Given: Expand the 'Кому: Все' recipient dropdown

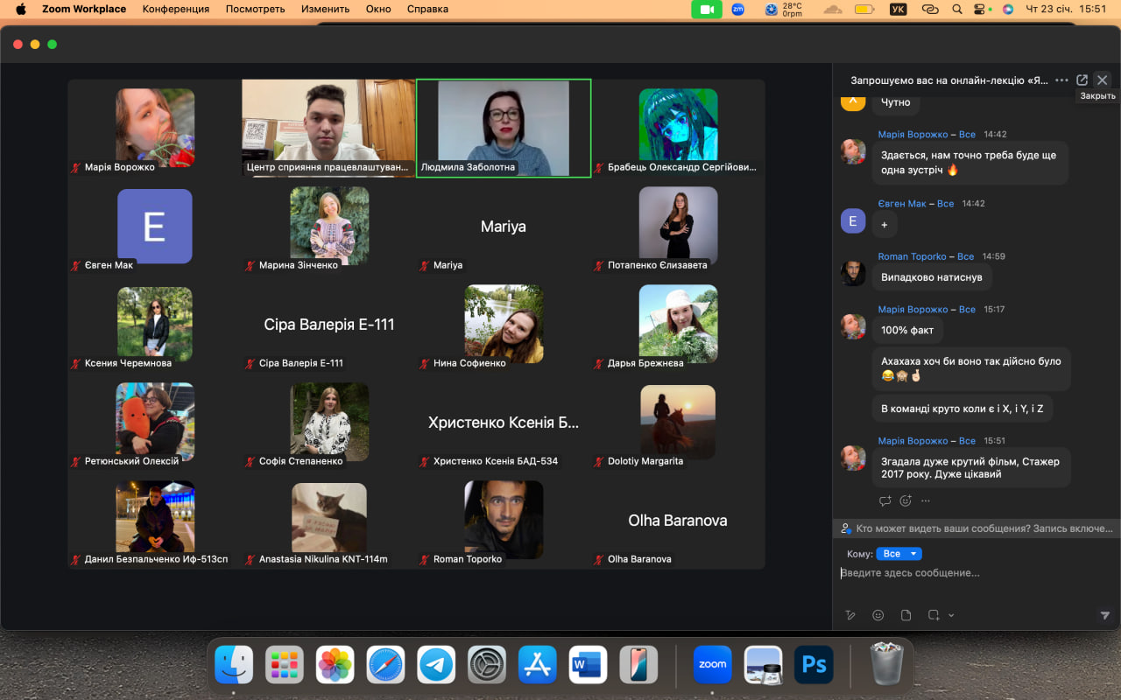Looking at the screenshot, I should coord(899,554).
